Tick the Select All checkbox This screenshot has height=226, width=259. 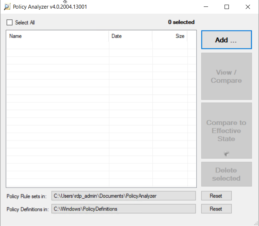[9, 23]
